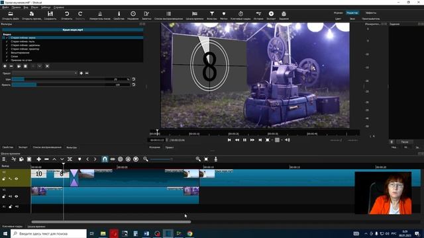Viewport: 424px width, 238px height.
Task: Ripple delete with the timeline minus icon
Action: click(x=46, y=159)
